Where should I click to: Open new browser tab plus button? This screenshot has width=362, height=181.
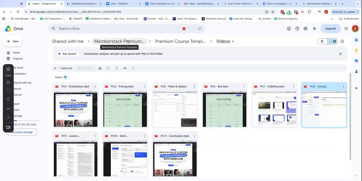pos(342,4)
